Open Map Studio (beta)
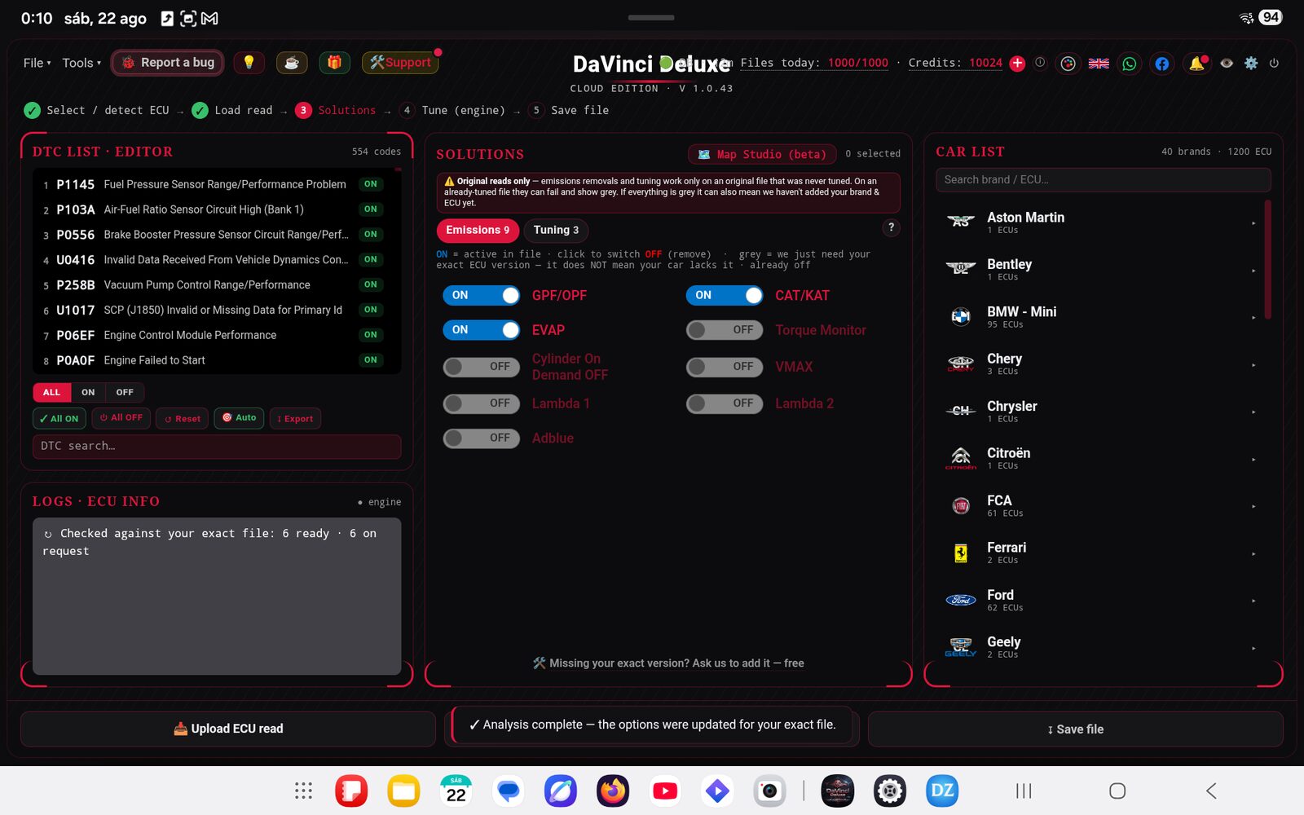Viewport: 1304px width, 815px height. [762, 154]
